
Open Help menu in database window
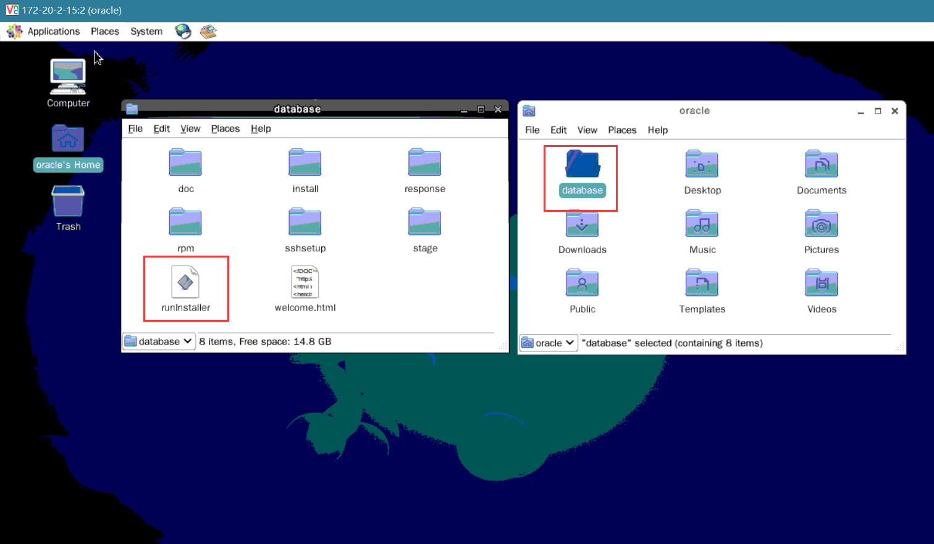click(x=261, y=128)
